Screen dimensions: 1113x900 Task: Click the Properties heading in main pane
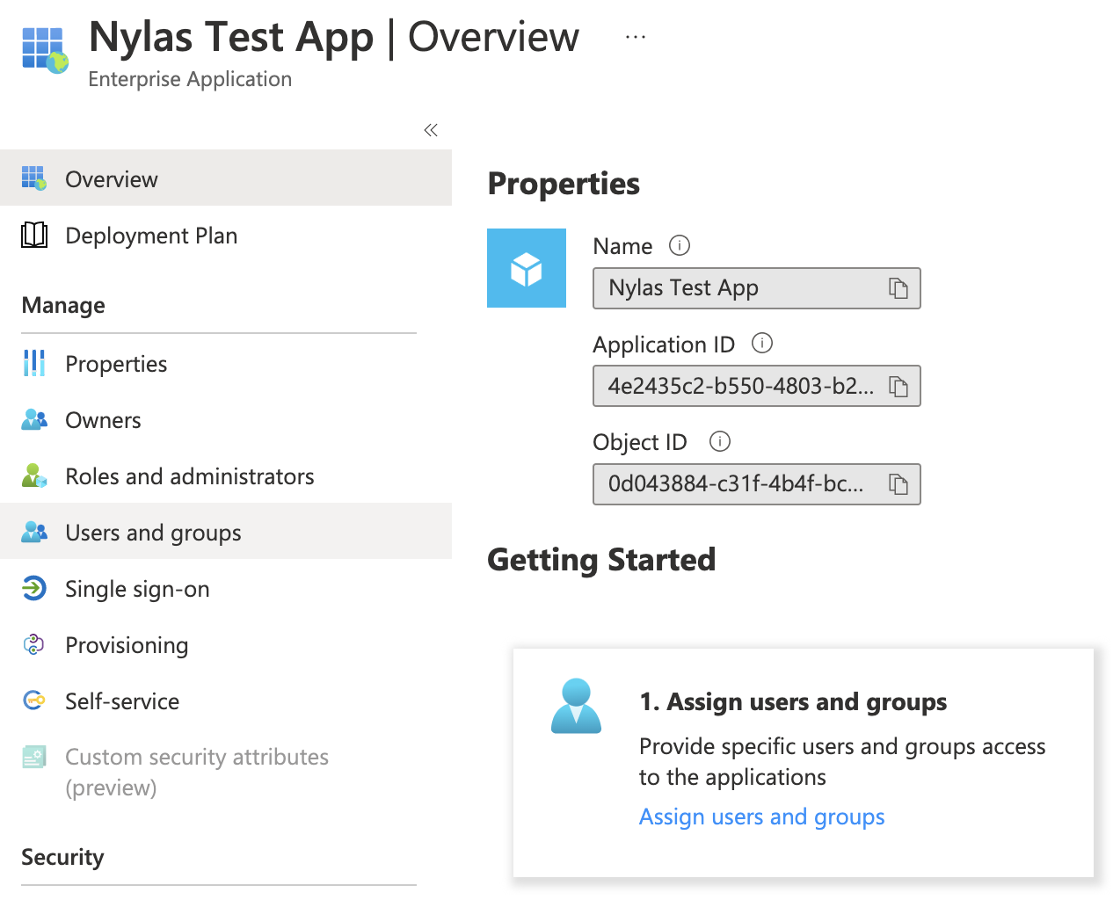564,184
